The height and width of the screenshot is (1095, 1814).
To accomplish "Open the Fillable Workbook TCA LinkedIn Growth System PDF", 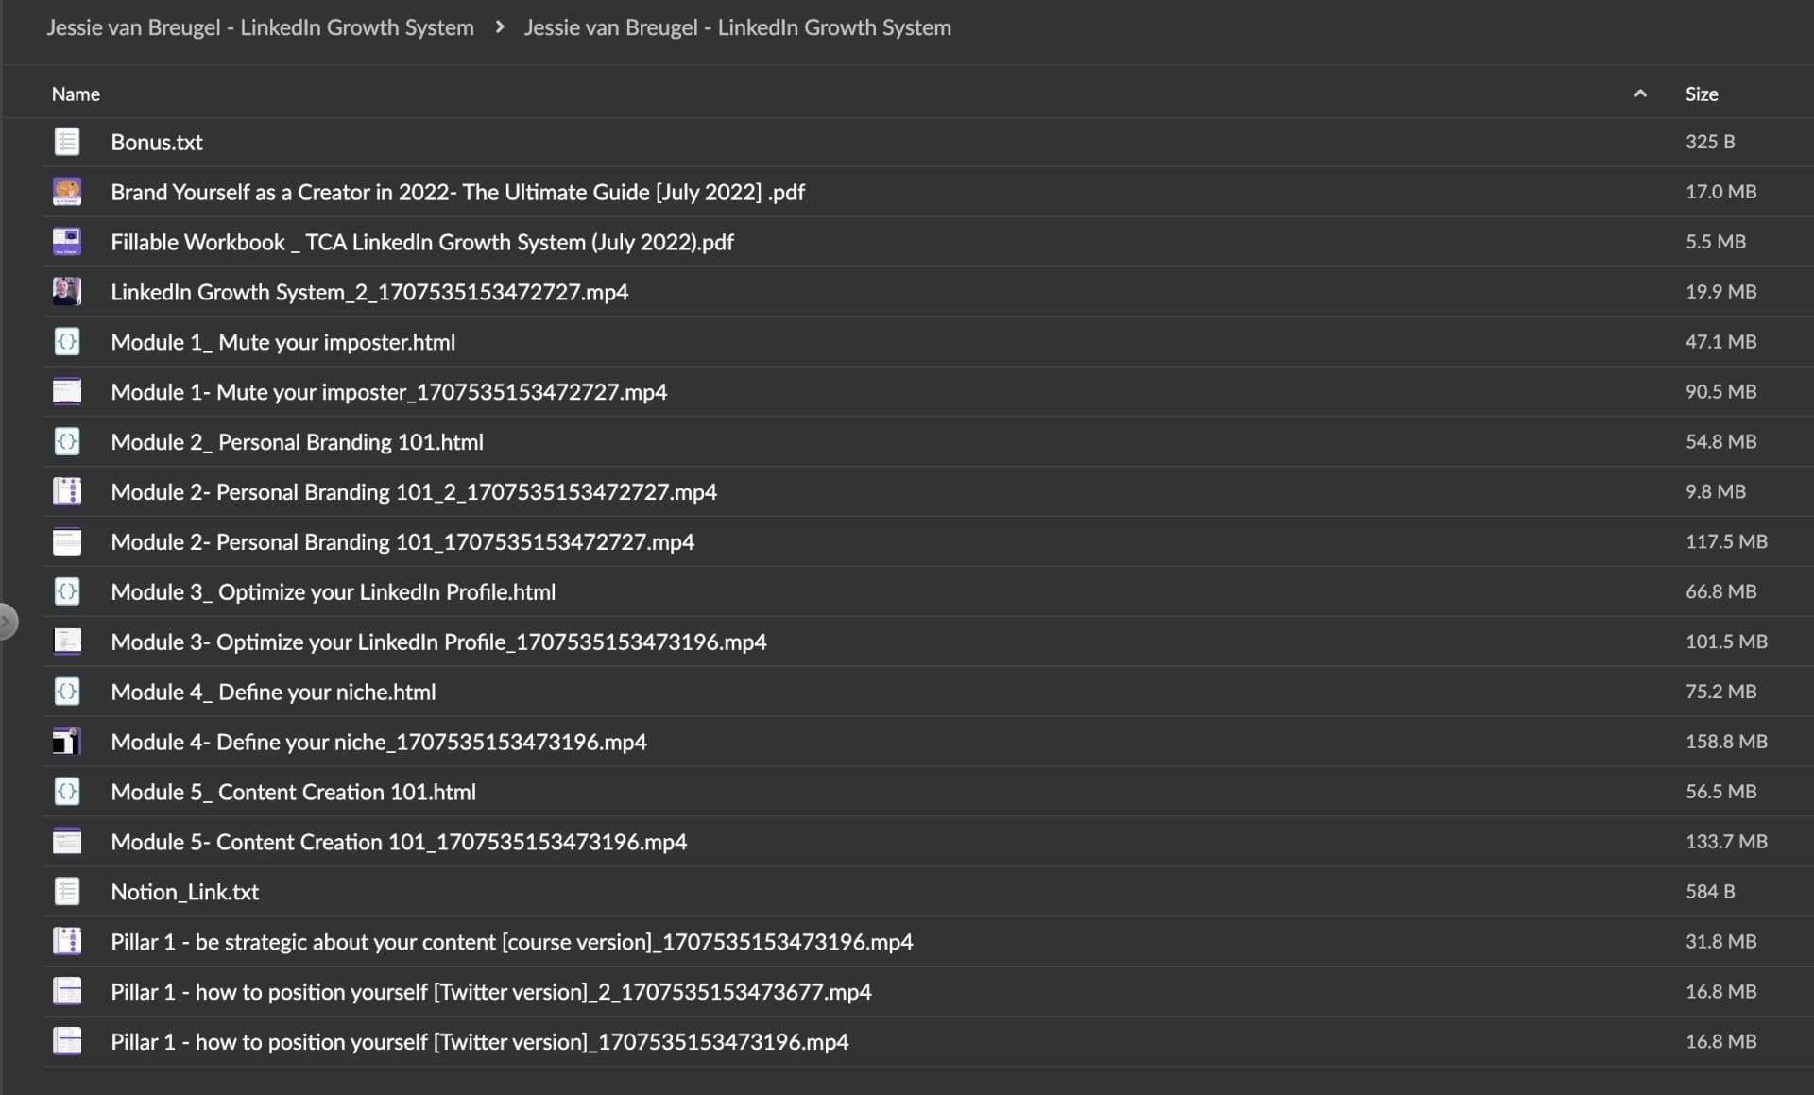I will point(422,243).
